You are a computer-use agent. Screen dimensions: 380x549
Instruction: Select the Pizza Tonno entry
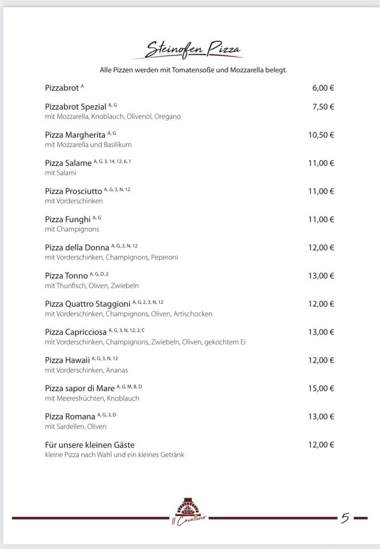(66, 276)
